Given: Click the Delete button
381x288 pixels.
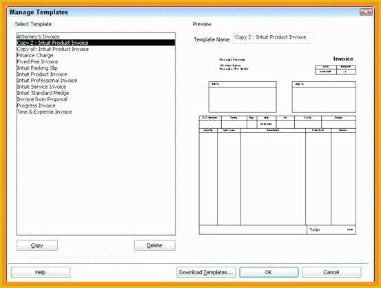Looking at the screenshot, I should pyautogui.click(x=154, y=245).
